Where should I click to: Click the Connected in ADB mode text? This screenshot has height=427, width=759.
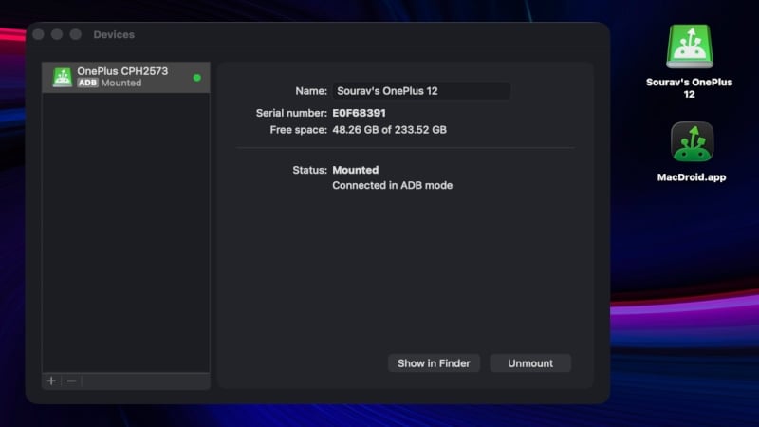point(392,185)
